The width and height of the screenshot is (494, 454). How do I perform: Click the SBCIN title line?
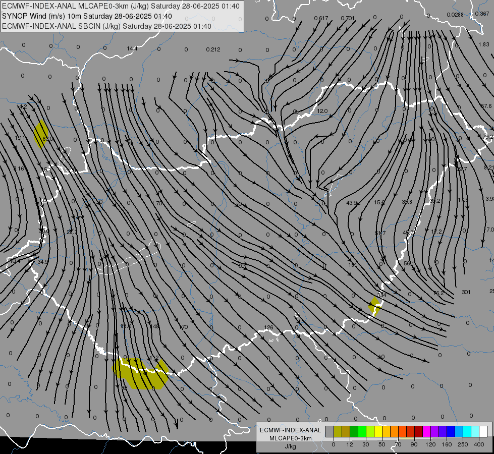pyautogui.click(x=106, y=26)
